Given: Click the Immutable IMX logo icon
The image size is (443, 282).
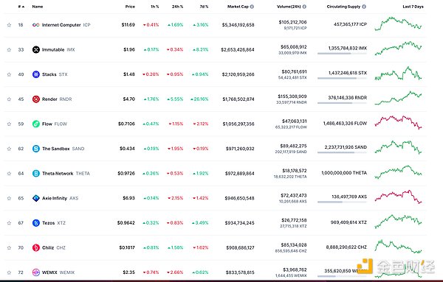Looking at the screenshot, I should tap(36, 49).
